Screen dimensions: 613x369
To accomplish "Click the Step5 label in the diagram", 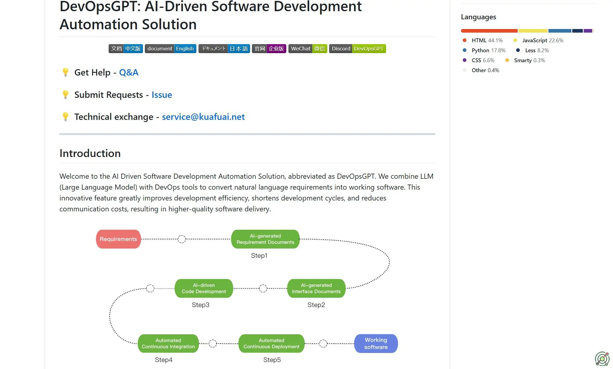I will tap(272, 360).
